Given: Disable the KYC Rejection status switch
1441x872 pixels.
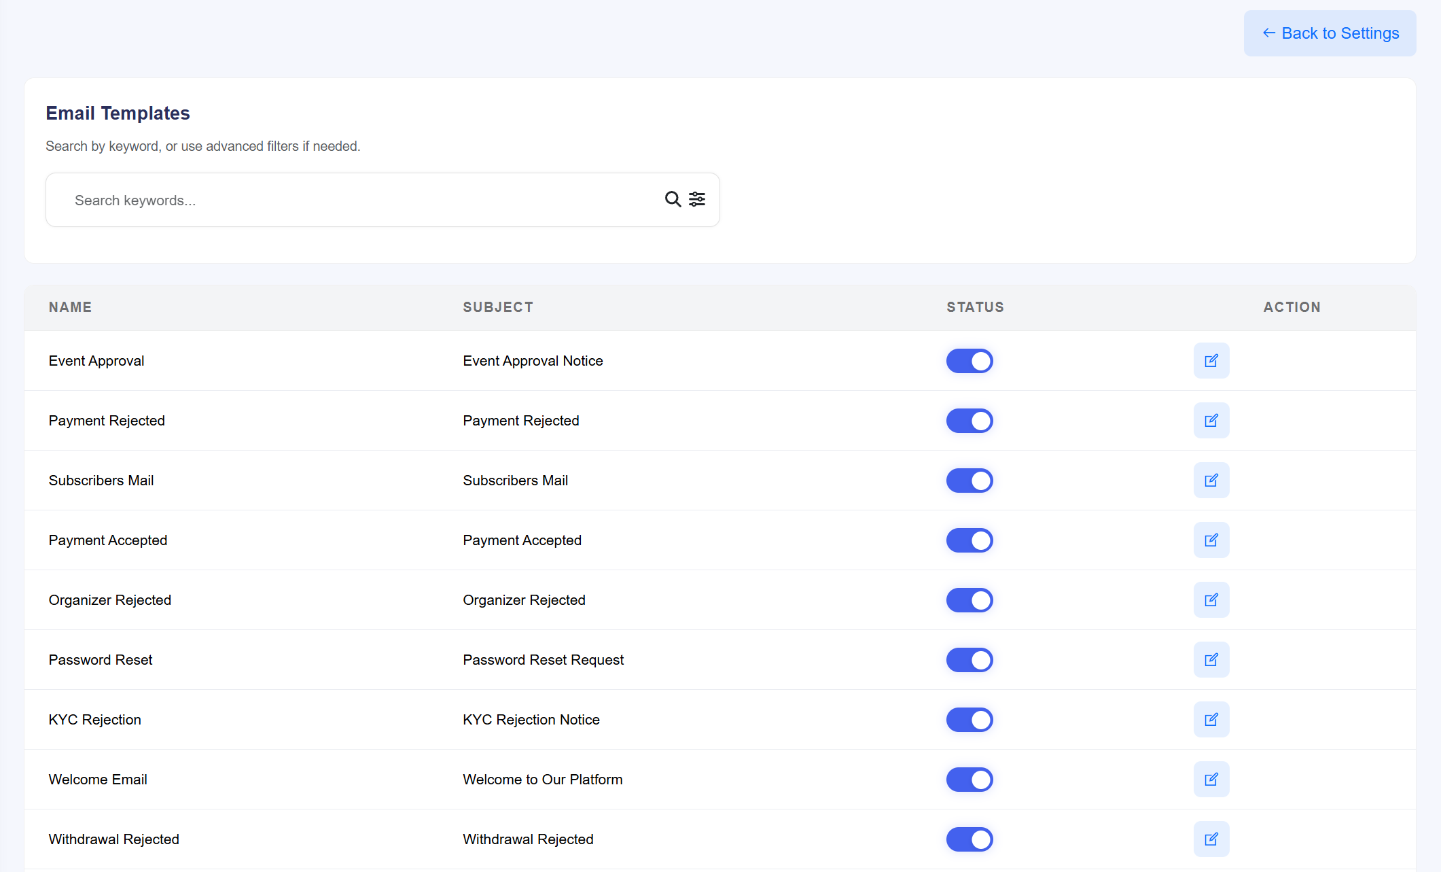Looking at the screenshot, I should coord(969,719).
